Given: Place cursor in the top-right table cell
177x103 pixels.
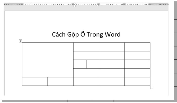Looking at the screenshot, I should pos(137,47).
